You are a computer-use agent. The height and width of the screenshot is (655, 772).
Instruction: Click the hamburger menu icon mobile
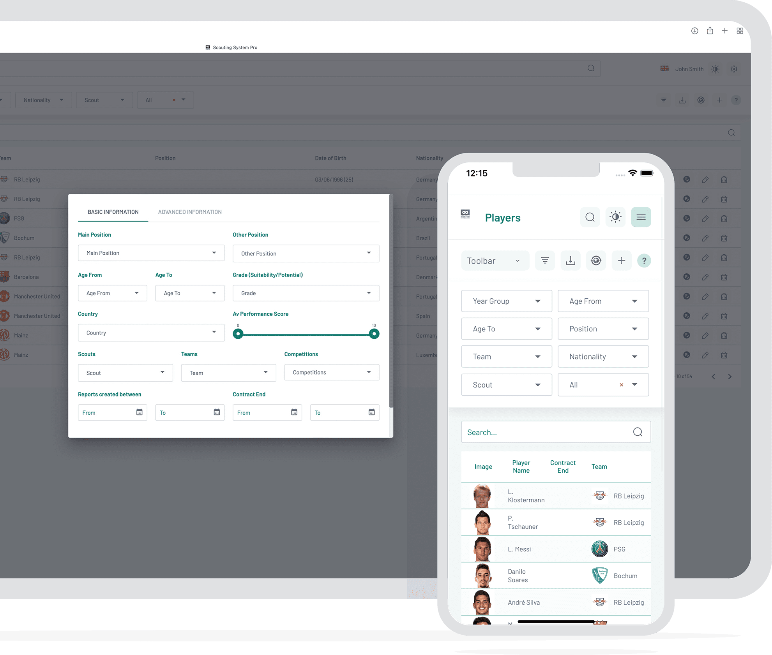pyautogui.click(x=641, y=217)
